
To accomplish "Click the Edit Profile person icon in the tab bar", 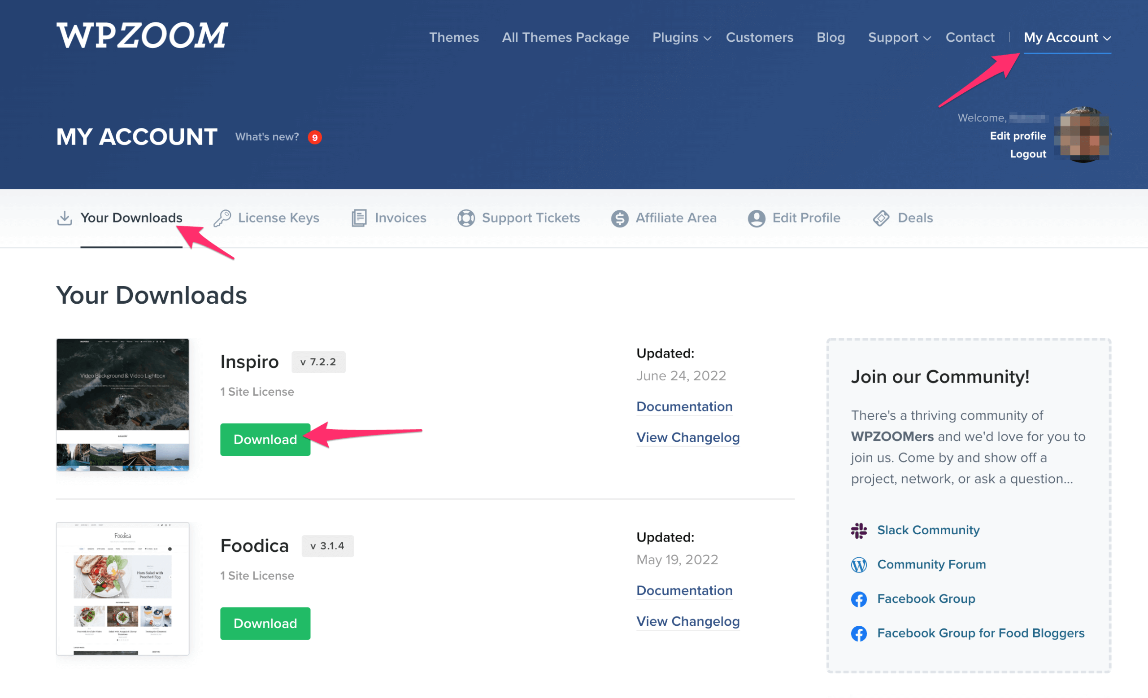I will tap(756, 218).
